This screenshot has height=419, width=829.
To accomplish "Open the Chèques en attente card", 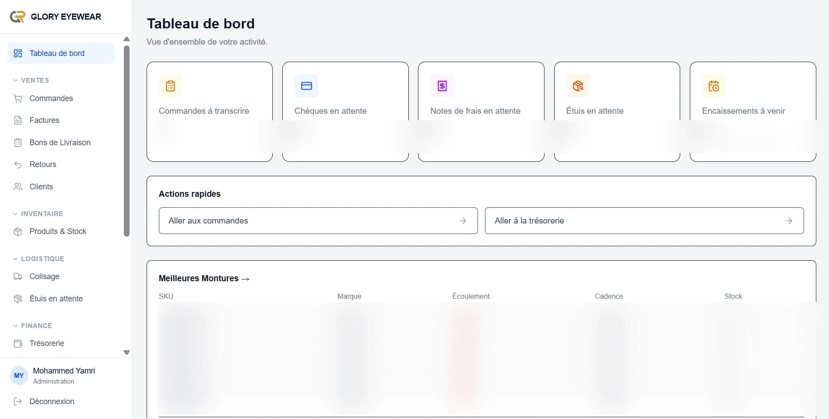I will [345, 112].
